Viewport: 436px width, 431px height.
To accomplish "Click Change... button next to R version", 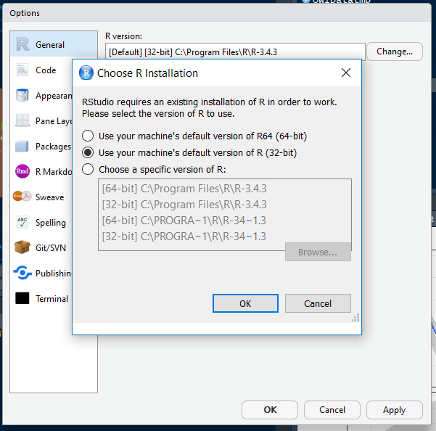I will [x=395, y=52].
